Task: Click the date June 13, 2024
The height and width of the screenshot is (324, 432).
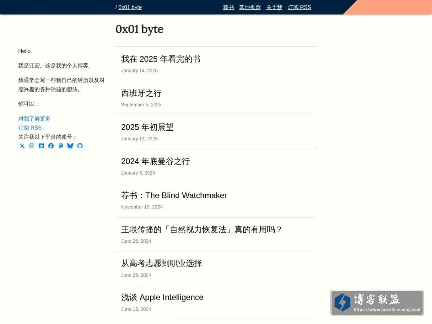Action: (x=136, y=309)
